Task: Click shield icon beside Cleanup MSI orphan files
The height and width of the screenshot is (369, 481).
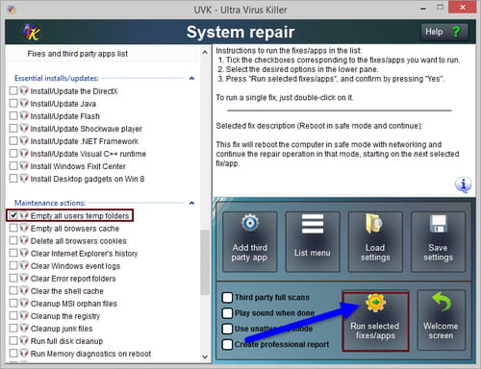Action: tap(24, 303)
